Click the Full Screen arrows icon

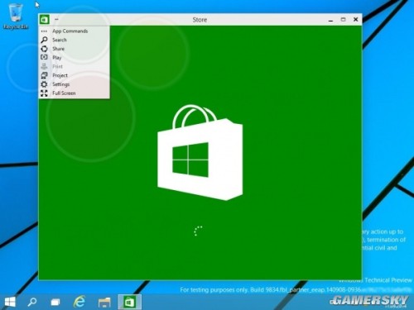pyautogui.click(x=44, y=93)
